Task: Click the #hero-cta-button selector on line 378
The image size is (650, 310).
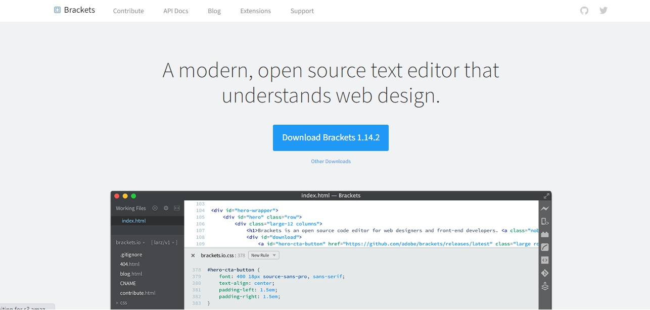Action: (x=233, y=270)
